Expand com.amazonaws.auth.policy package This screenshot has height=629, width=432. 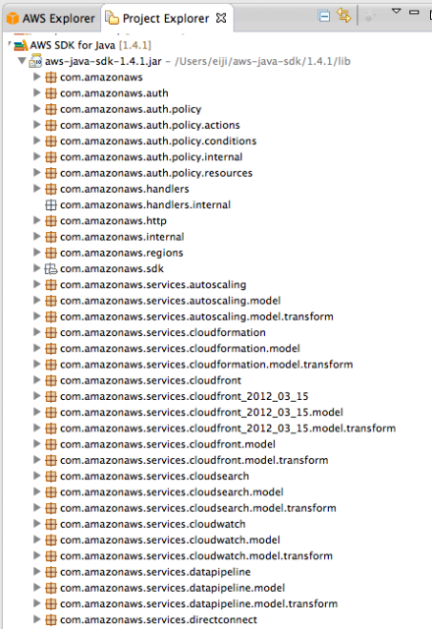37,109
